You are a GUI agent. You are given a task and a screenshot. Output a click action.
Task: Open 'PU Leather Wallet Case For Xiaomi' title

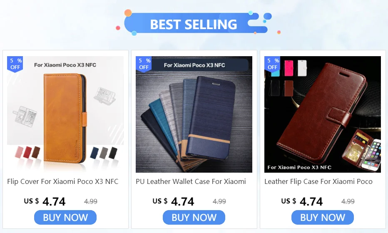coord(191,181)
